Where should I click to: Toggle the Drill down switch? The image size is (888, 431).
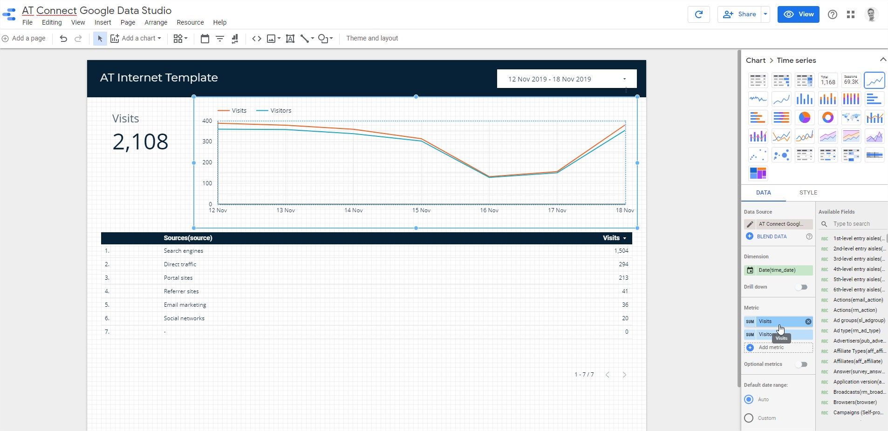[x=801, y=287]
